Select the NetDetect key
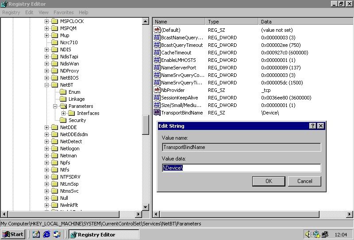354x240 pixels. 71,141
